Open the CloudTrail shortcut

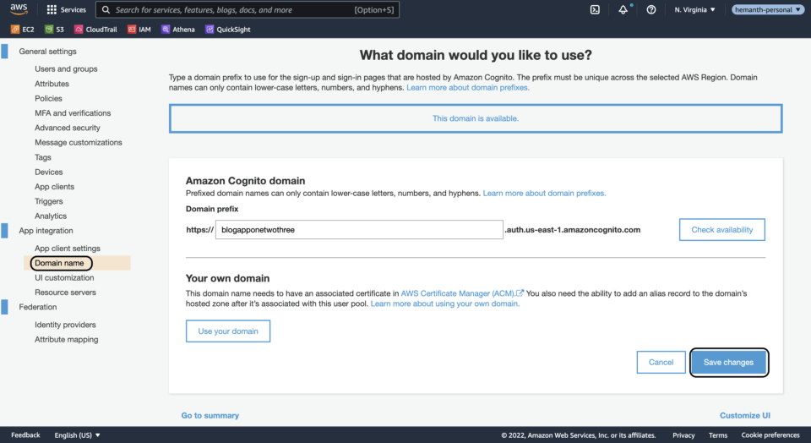pyautogui.click(x=95, y=30)
